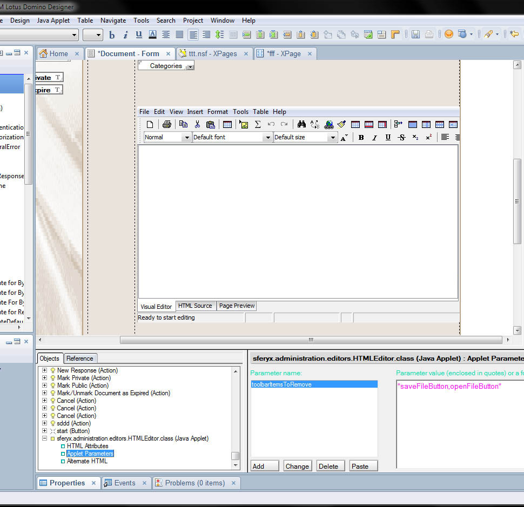The height and width of the screenshot is (507, 524).
Task: Expand the start (Button) node
Action: coord(44,431)
